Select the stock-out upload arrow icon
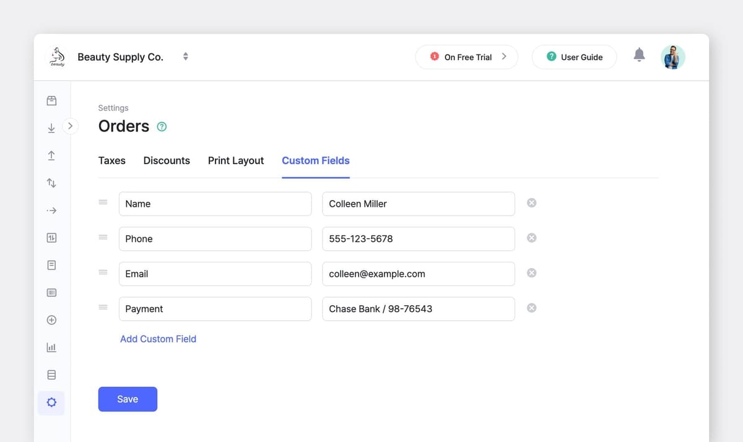Screen dimensions: 743x442 [51, 155]
